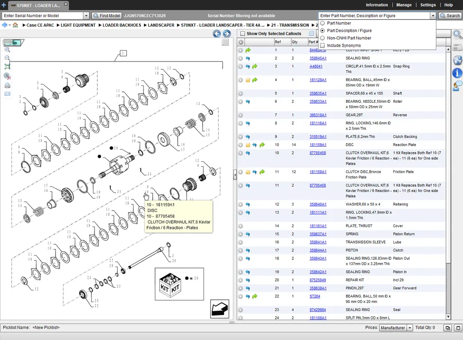Focus the Enter Part Number, Description field
463x340 pixels.
374,16
